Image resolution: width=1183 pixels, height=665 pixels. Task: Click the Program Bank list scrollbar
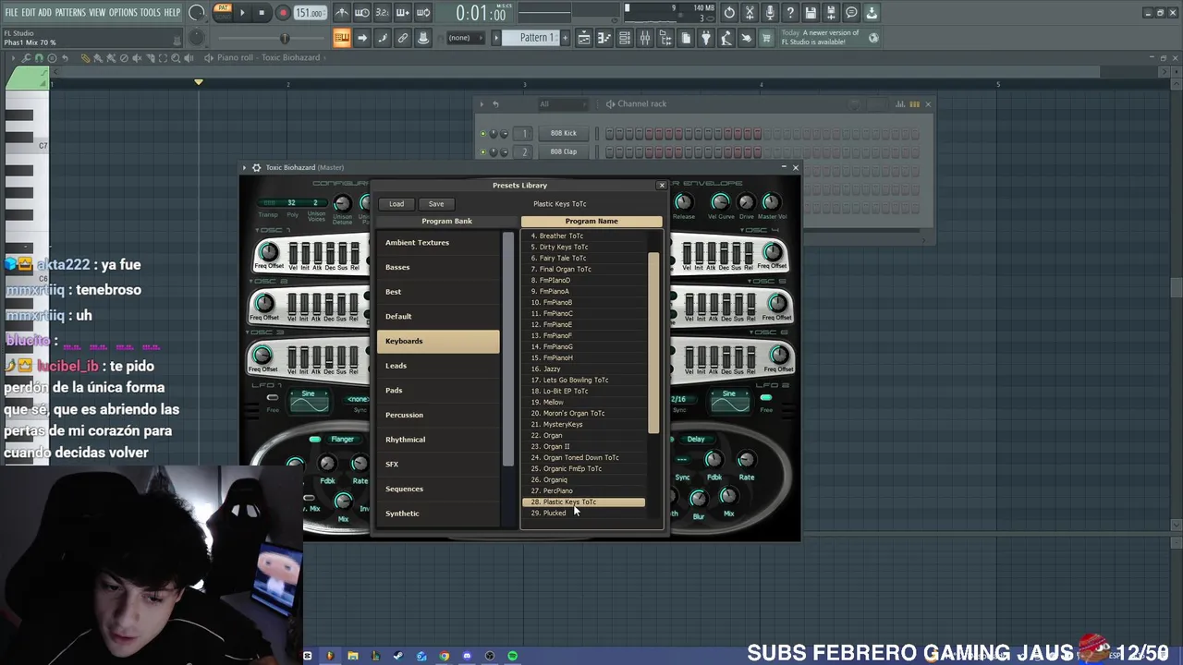(507, 351)
